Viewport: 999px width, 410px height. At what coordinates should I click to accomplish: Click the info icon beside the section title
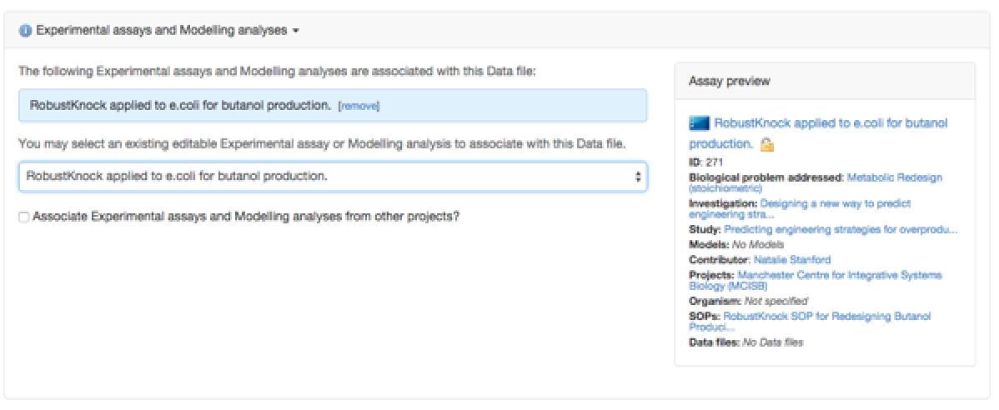tap(24, 31)
